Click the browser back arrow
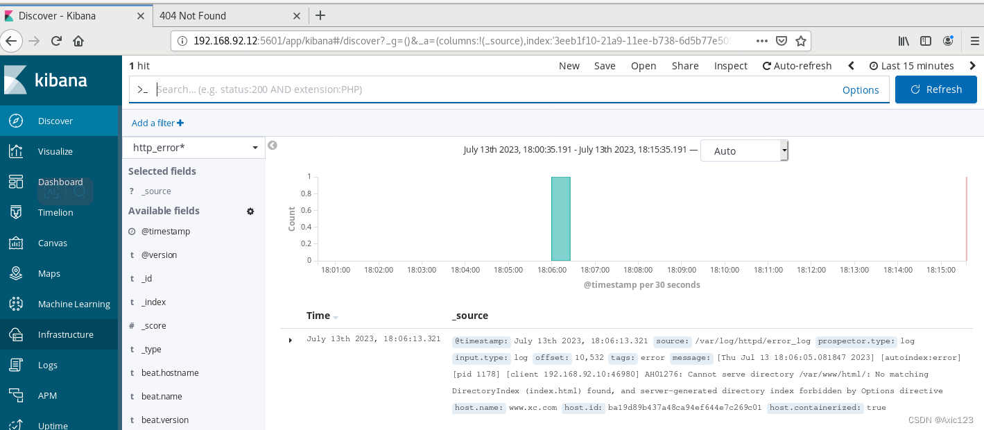 11,41
